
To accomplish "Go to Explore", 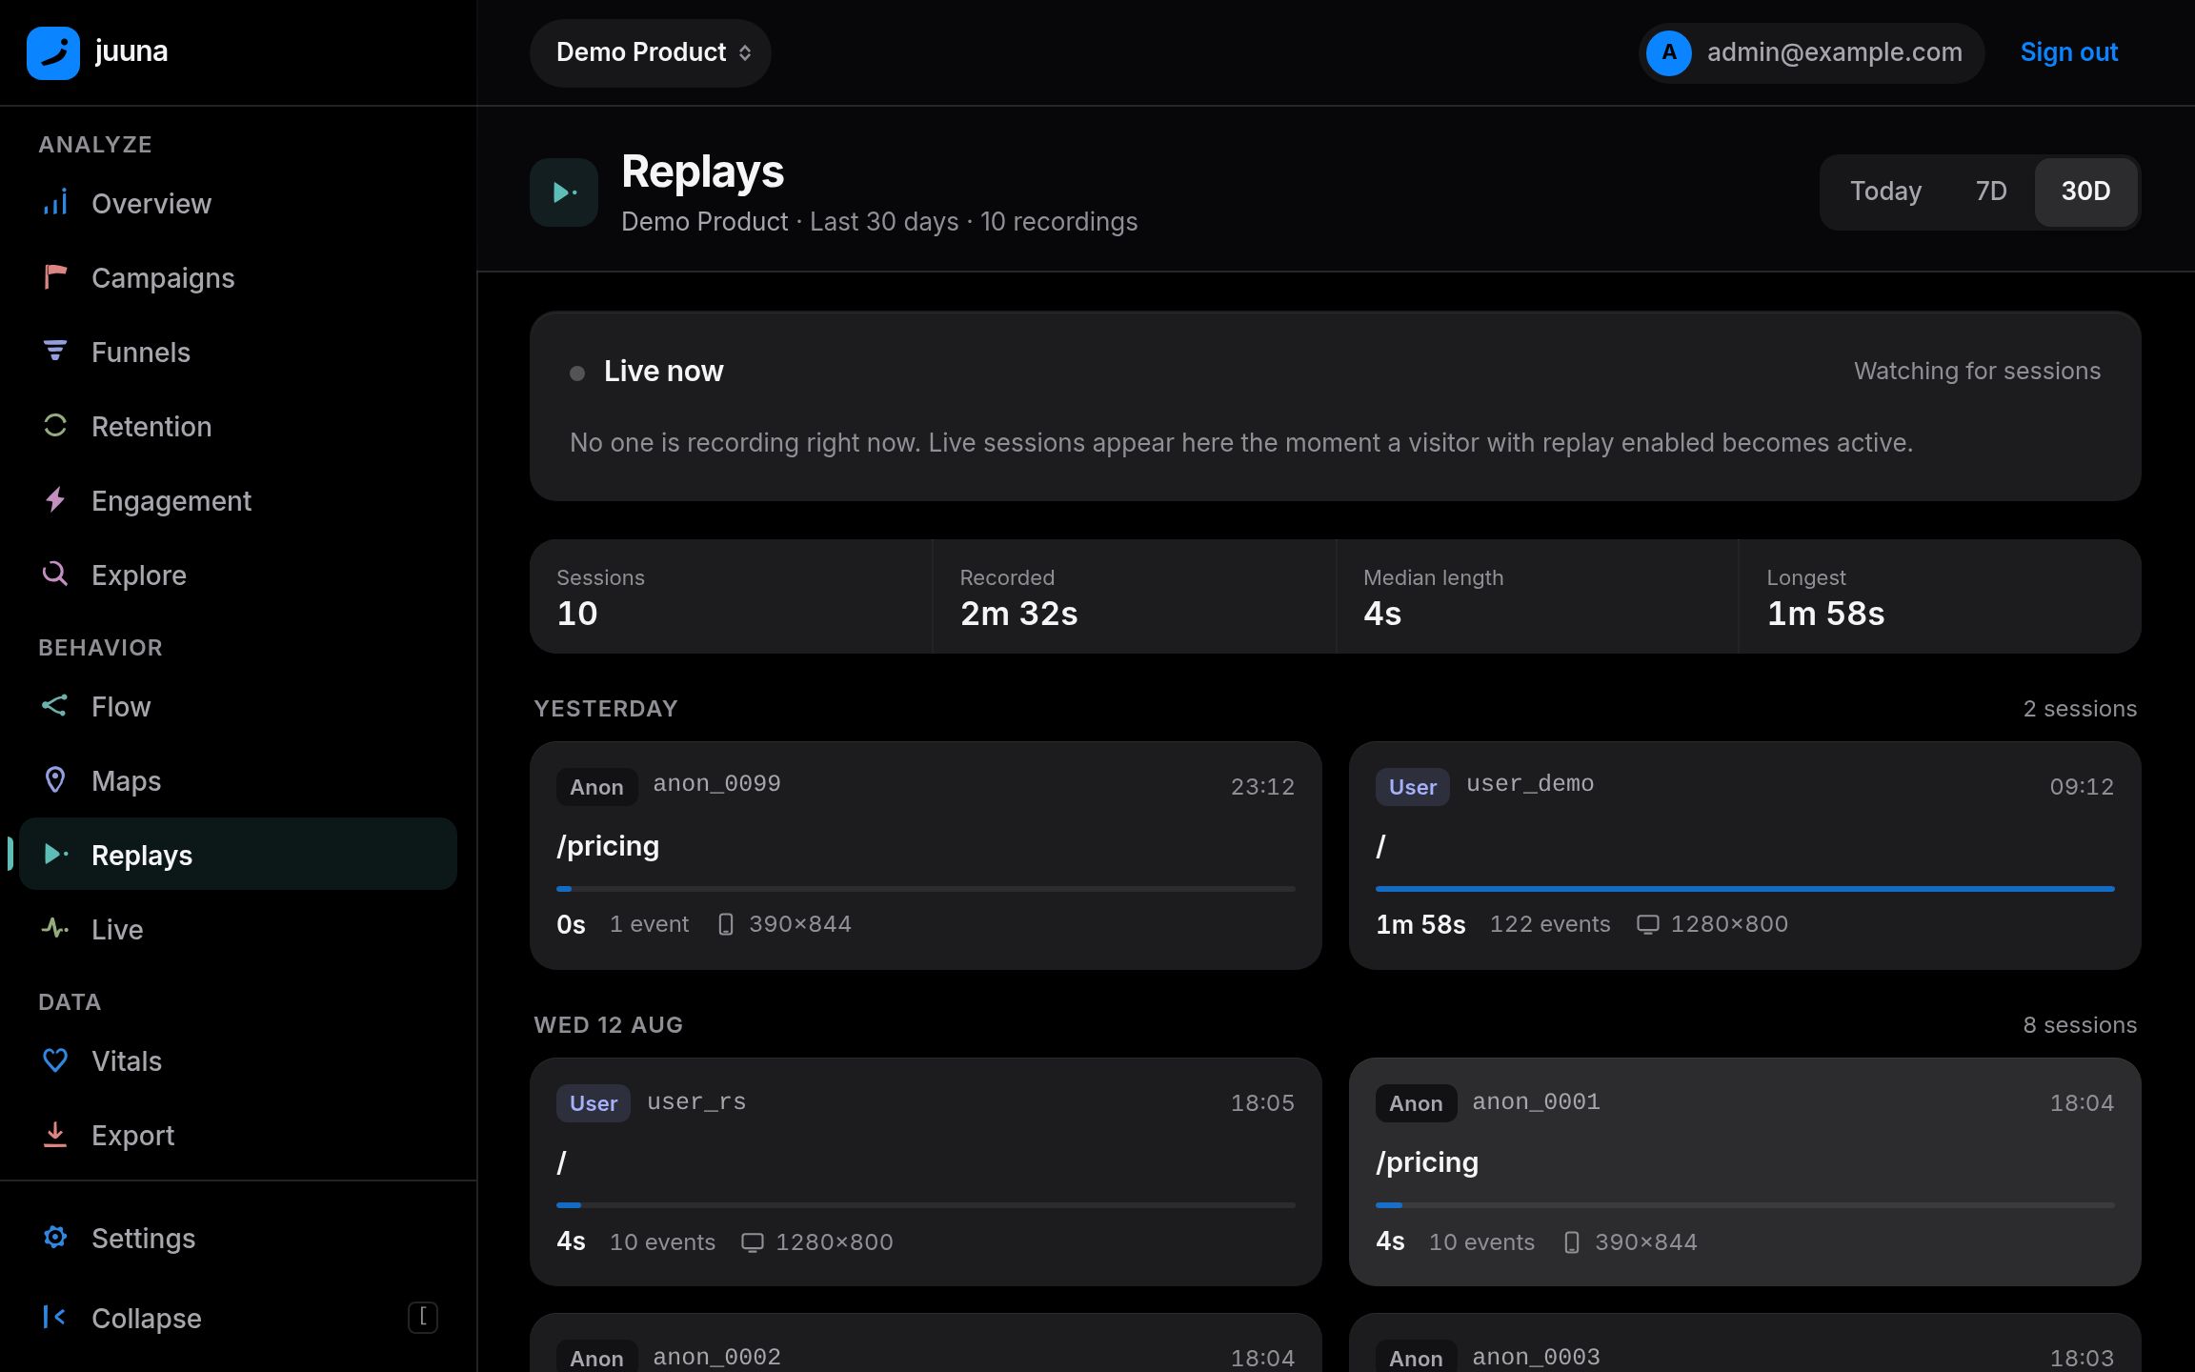I will [238, 575].
